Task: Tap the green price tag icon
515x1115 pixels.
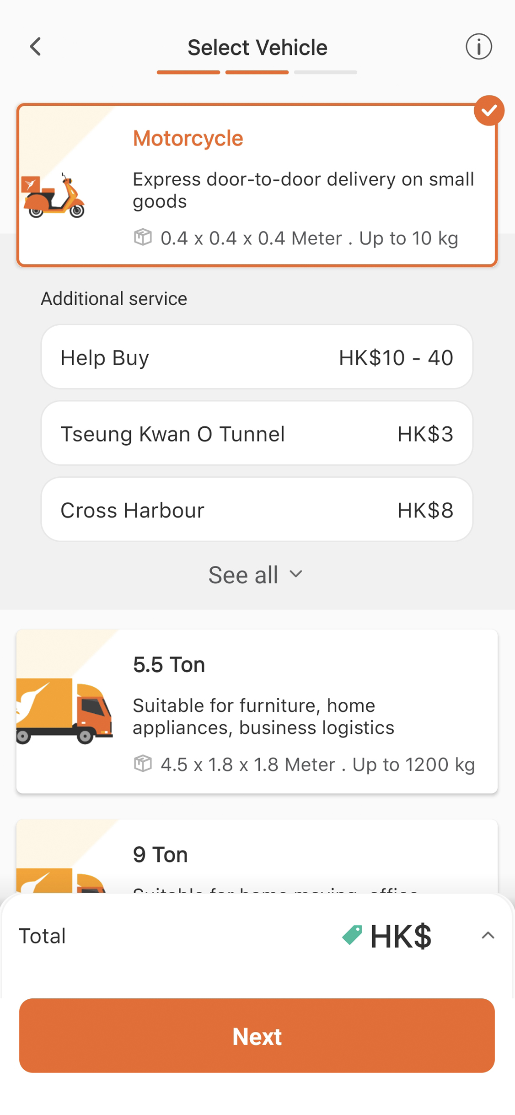Action: (x=352, y=935)
